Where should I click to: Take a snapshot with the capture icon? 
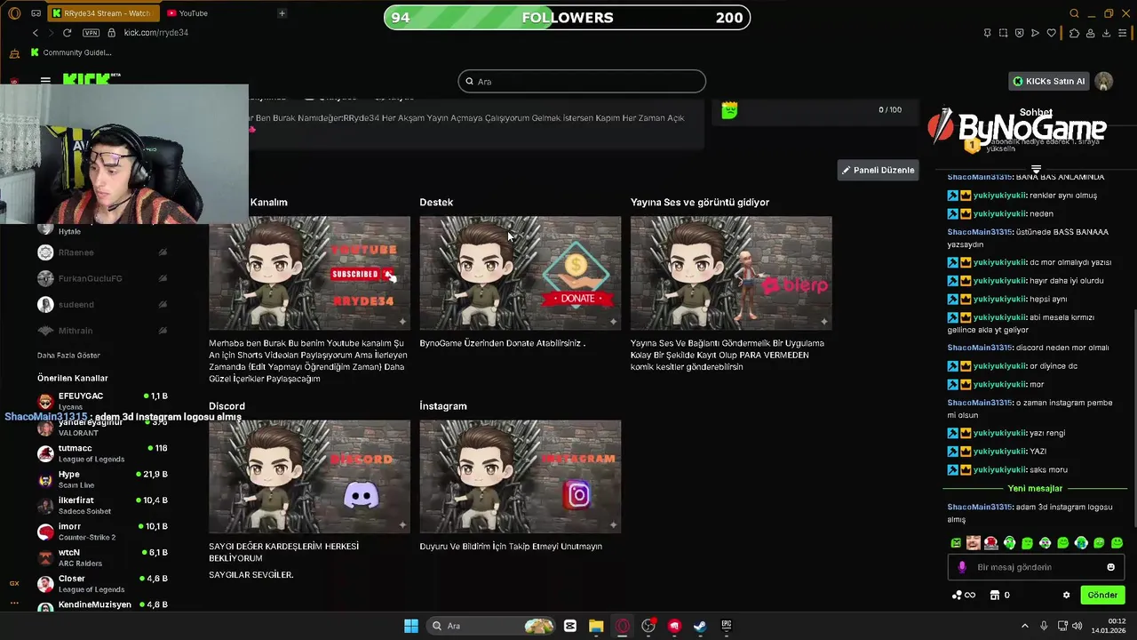pyautogui.click(x=1003, y=33)
